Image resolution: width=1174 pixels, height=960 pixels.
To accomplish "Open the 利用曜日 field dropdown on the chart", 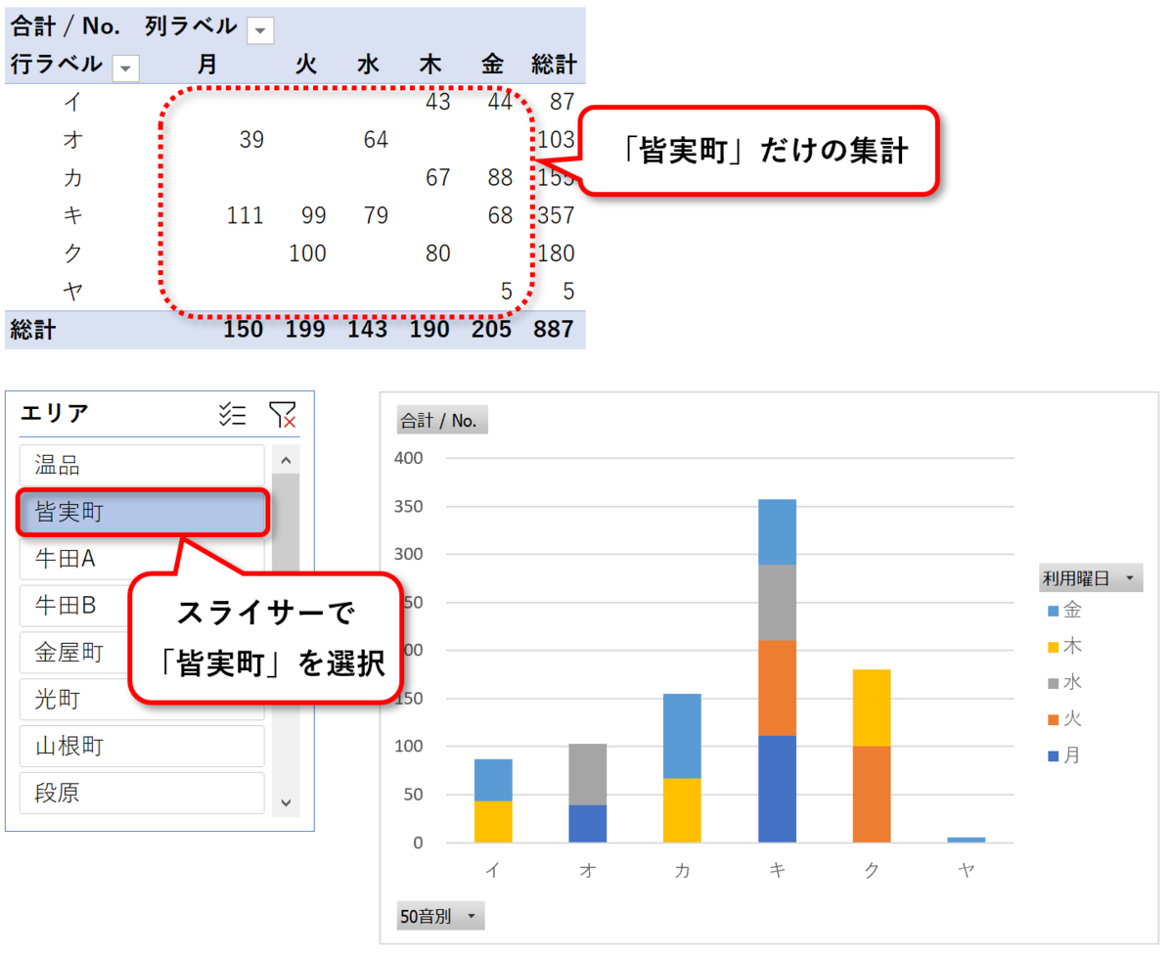I will click(x=1132, y=577).
